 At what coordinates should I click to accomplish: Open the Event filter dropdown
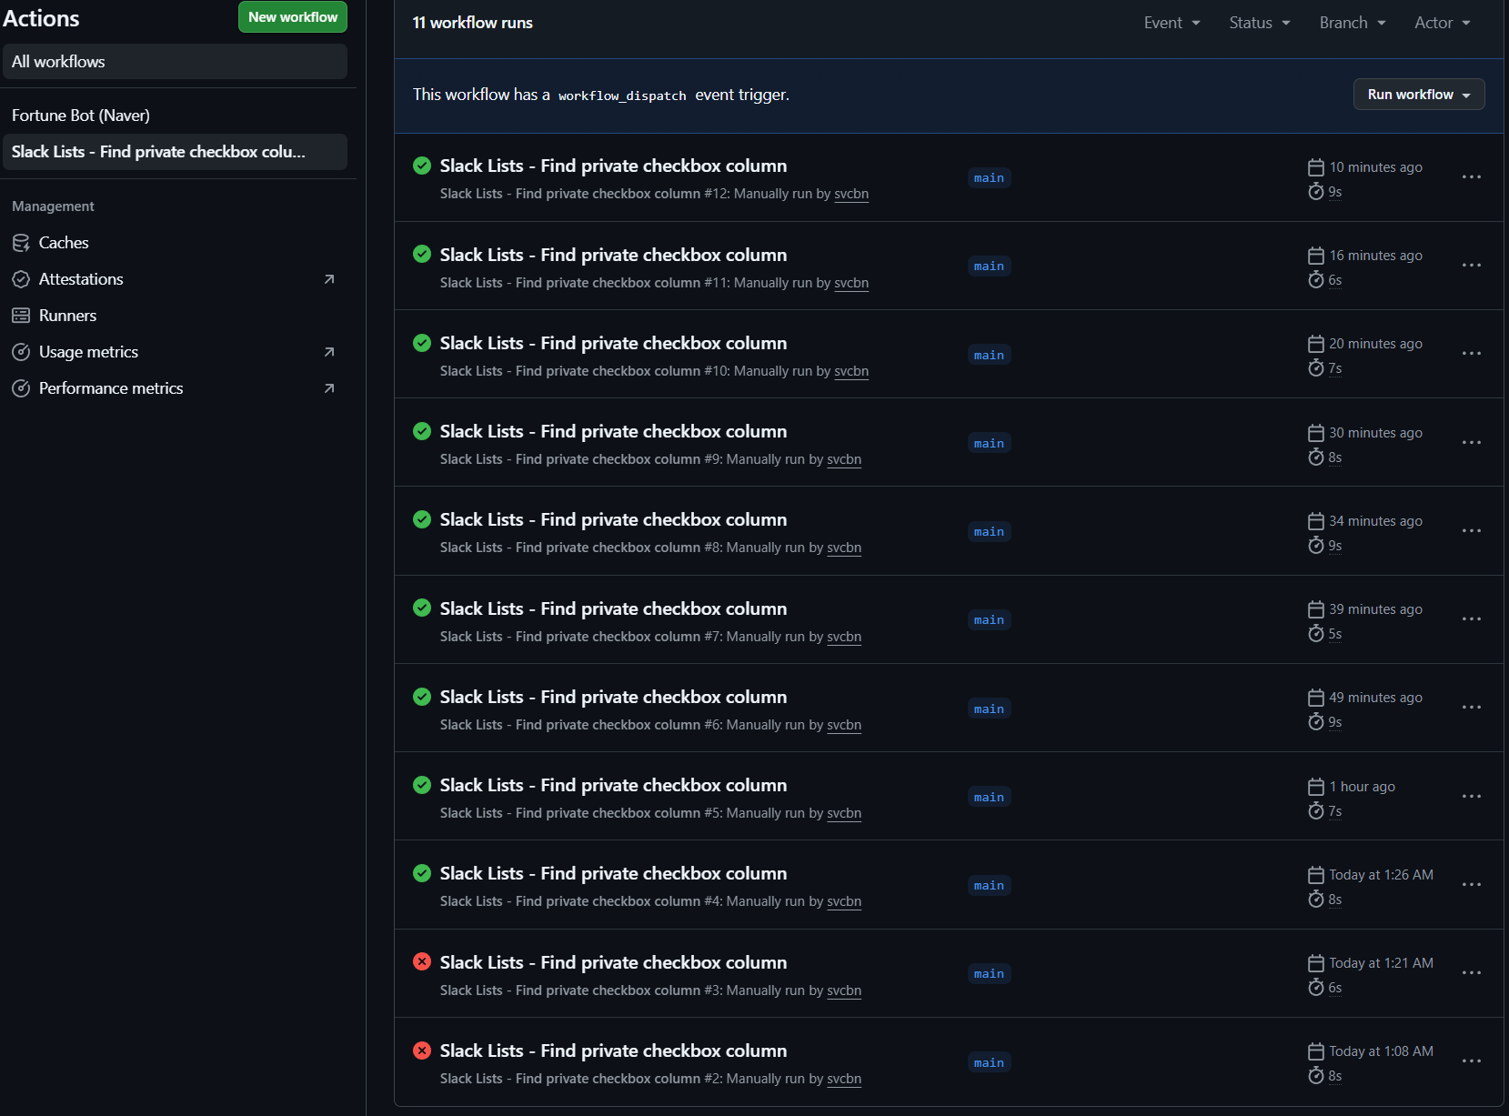click(1172, 23)
